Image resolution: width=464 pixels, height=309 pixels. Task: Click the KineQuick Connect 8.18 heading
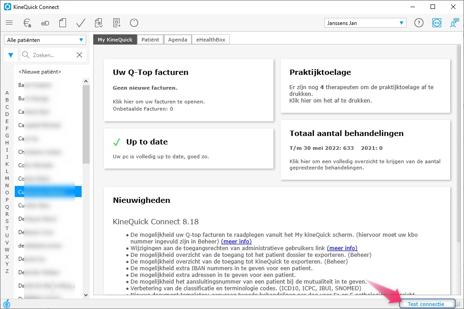(x=156, y=222)
